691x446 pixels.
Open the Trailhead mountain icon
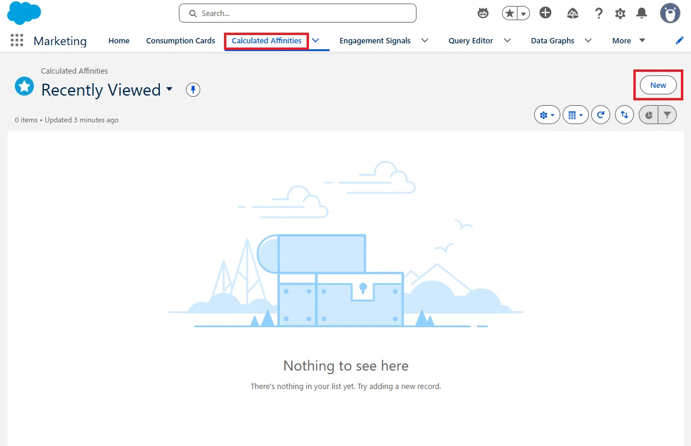tap(572, 13)
